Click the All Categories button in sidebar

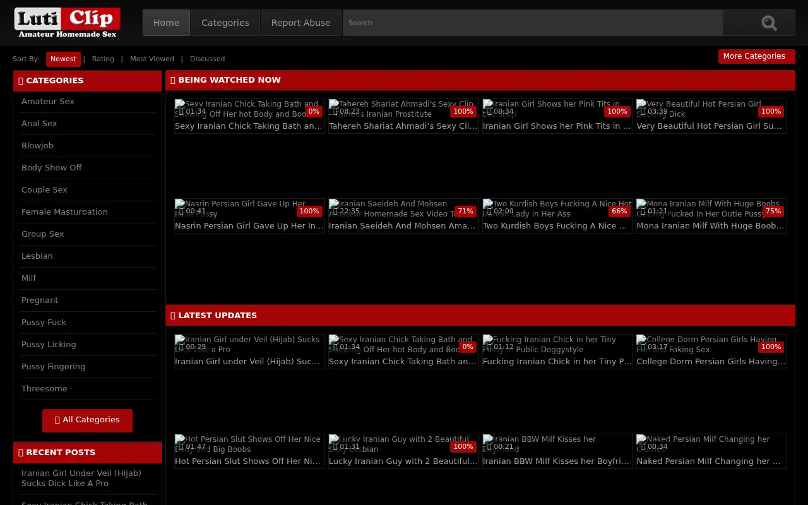tap(87, 420)
